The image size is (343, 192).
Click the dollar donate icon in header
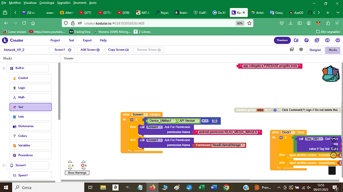327,40
